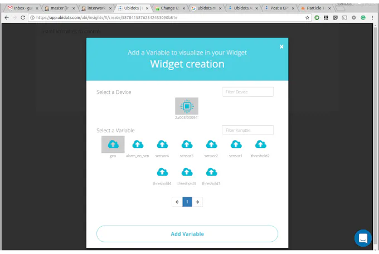Close the Particle browser tab
The width and height of the screenshot is (379, 254).
(x=329, y=8)
